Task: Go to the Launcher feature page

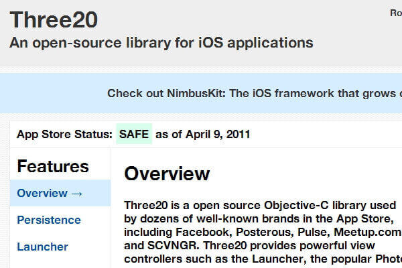Action: [42, 247]
